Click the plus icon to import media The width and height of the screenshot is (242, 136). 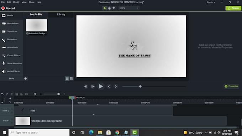[x=26, y=79]
